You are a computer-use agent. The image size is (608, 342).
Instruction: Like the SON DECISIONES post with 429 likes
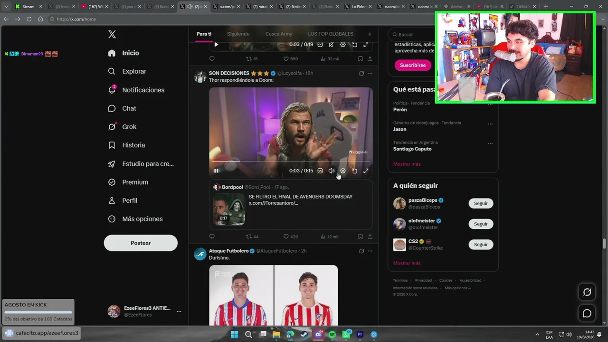[290, 237]
